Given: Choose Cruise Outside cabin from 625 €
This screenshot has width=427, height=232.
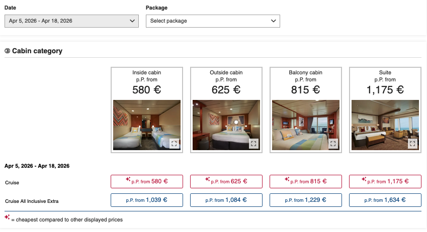Looking at the screenshot, I should (226, 181).
